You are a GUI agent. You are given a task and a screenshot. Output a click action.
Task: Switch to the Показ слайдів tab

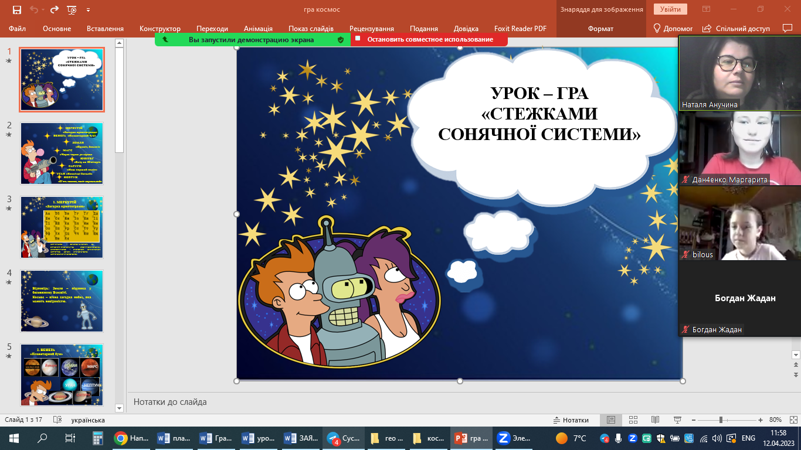(x=311, y=28)
